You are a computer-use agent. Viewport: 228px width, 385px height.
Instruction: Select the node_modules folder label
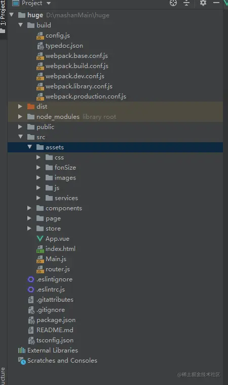[58, 117]
